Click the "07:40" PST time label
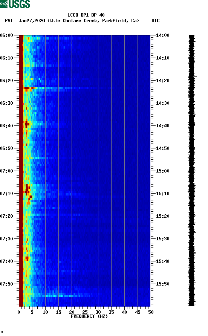Screen dimensions: 208x336 [x=7, y=261]
